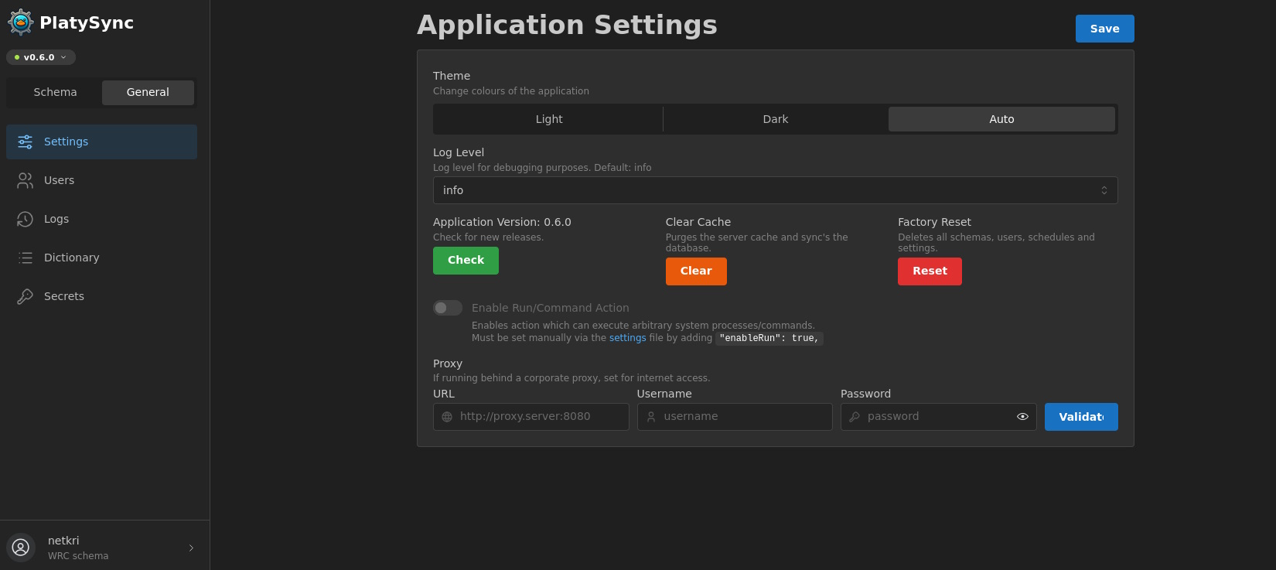The width and height of the screenshot is (1276, 570).
Task: Expand the netkri user menu chevron
Action: 191,548
